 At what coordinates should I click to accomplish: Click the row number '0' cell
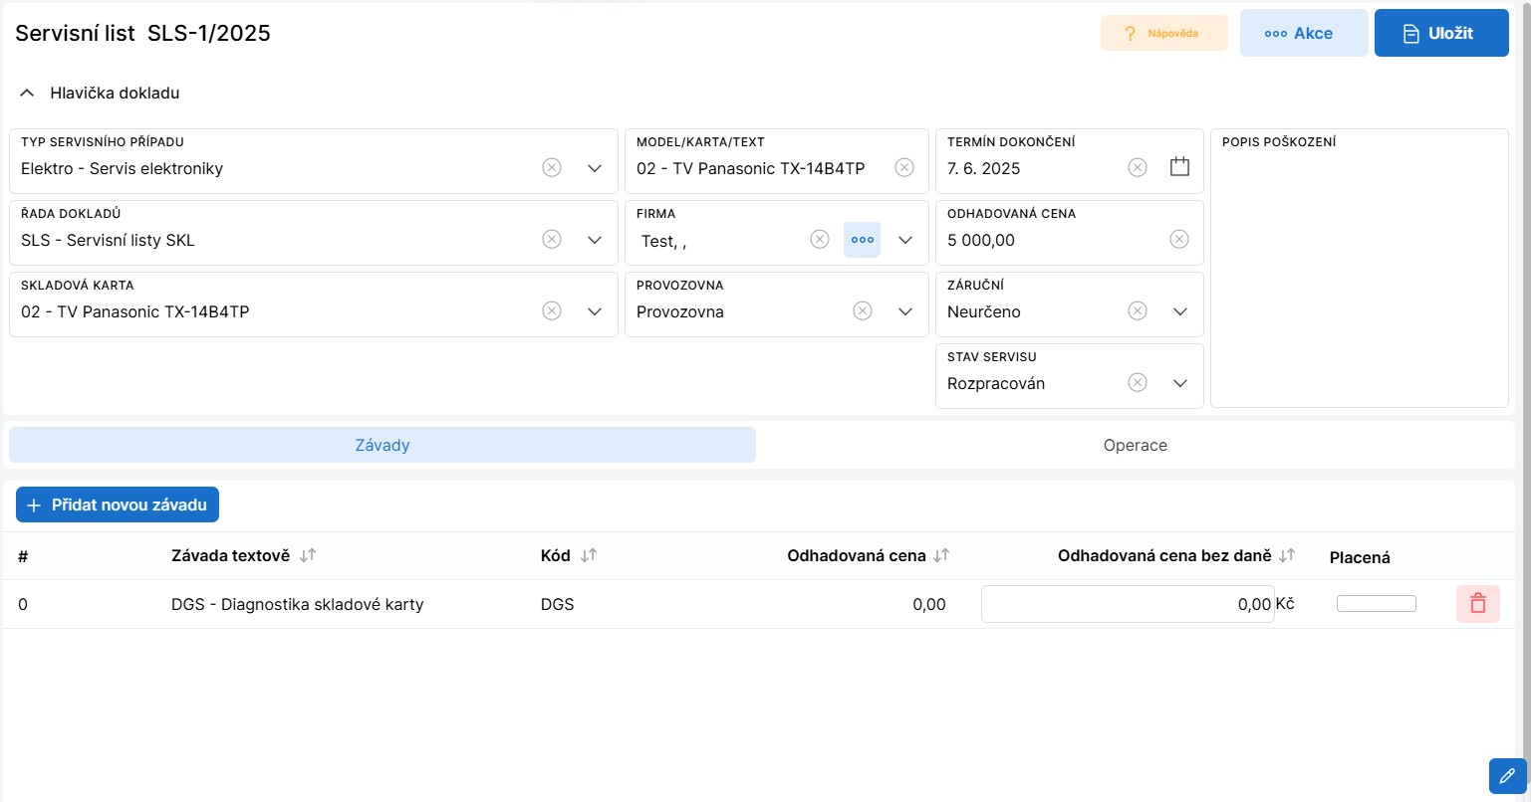pyautogui.click(x=23, y=604)
